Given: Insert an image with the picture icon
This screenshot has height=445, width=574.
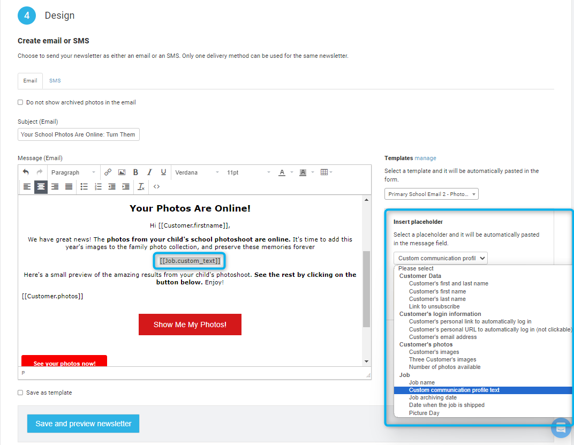Looking at the screenshot, I should (122, 172).
